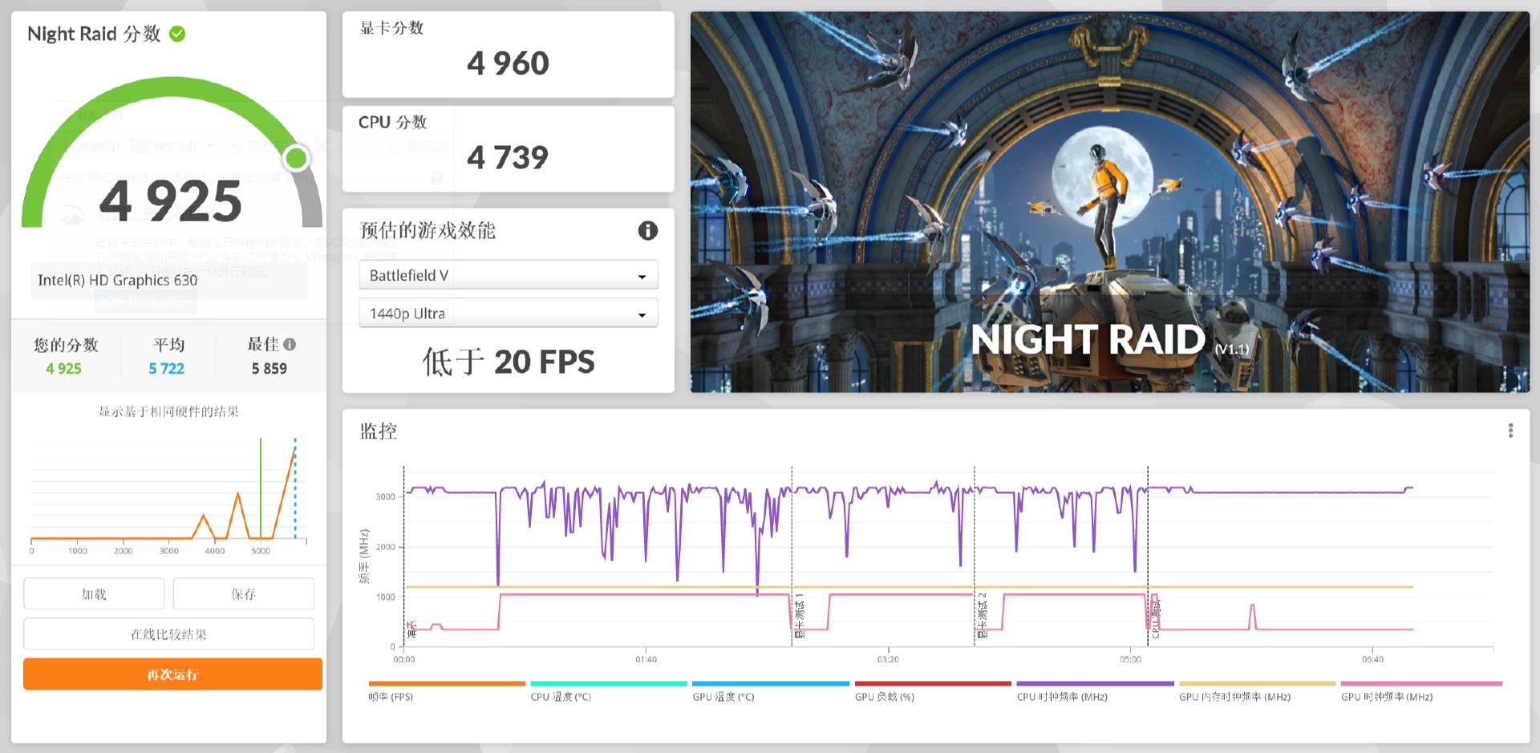
Task: Open the 1440p Ultra quality dropdown
Action: point(508,314)
